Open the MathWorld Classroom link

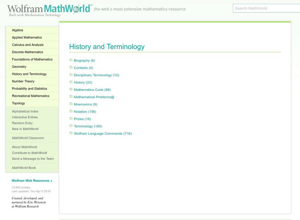(28, 138)
